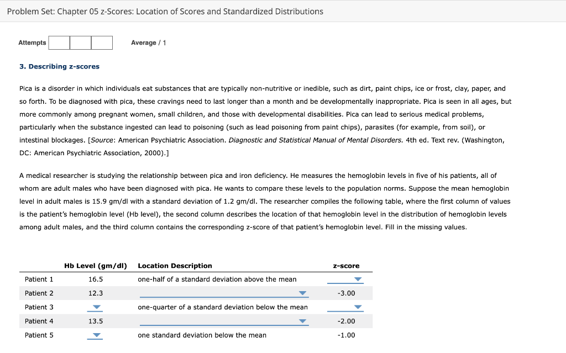Click the "Hb Level (gm/dl)" column header
This screenshot has width=566, height=353.
click(96, 266)
